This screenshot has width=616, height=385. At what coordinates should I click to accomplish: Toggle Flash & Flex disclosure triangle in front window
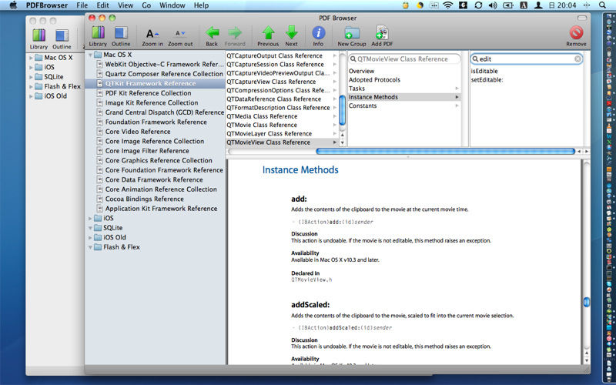(90, 247)
